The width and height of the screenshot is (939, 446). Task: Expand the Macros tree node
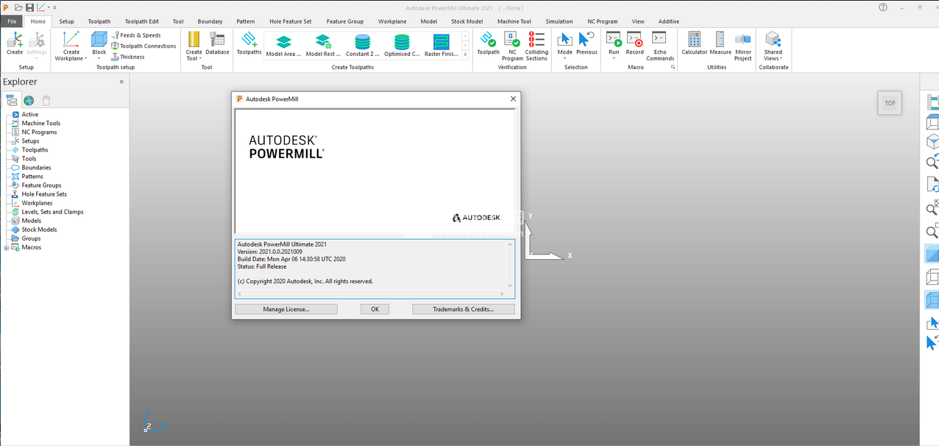pyautogui.click(x=7, y=247)
